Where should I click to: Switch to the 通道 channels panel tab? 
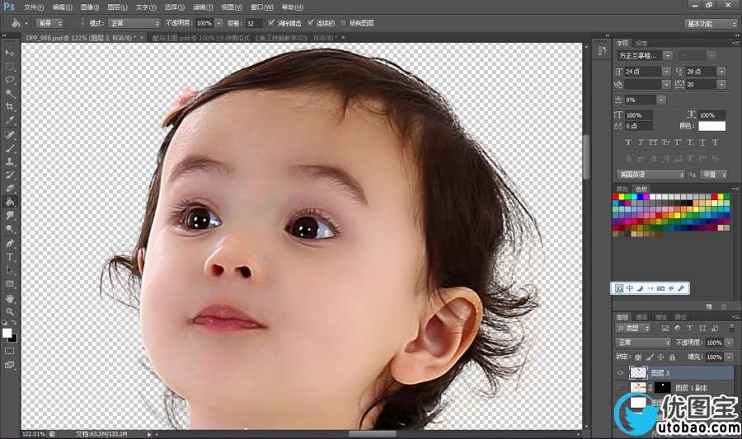pos(641,316)
